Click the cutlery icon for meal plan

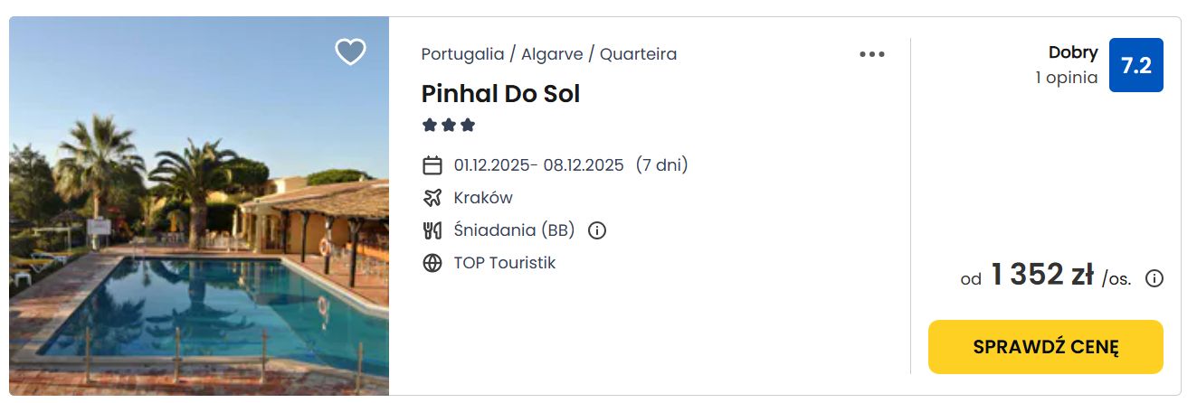432,230
